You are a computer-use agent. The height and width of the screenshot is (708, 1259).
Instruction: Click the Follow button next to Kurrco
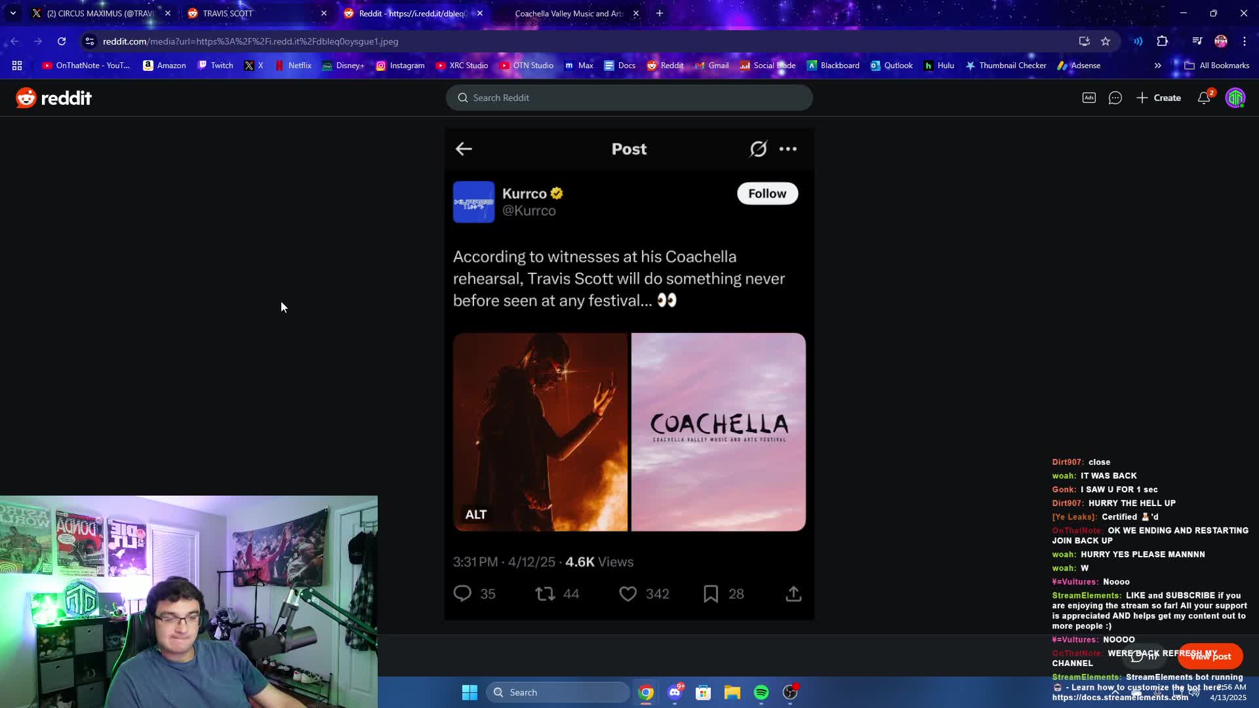pos(767,193)
